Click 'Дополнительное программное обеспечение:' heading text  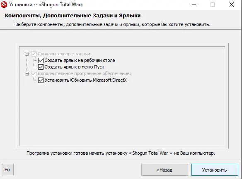click(84, 73)
